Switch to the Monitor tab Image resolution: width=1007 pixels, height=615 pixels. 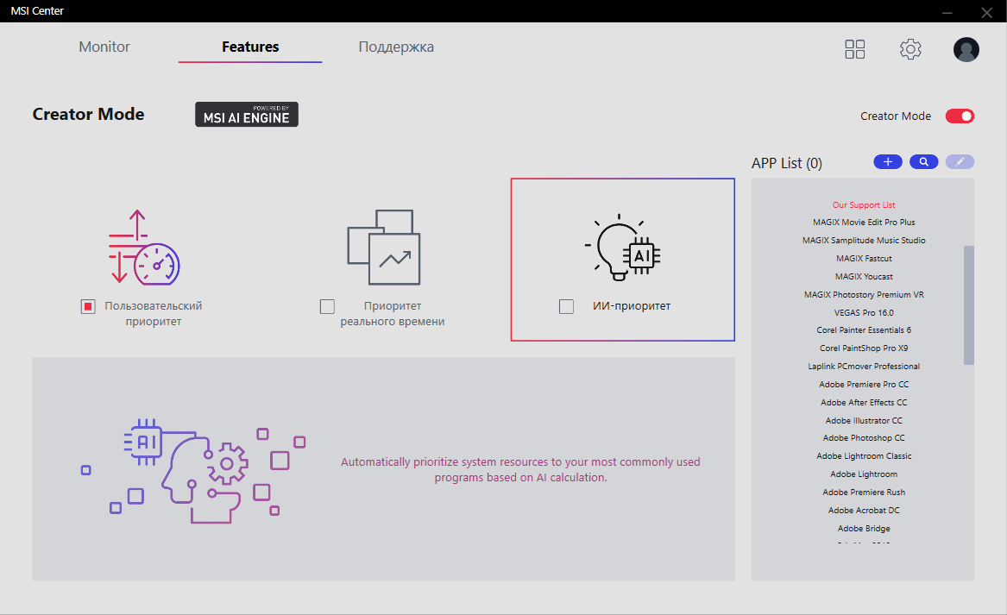point(104,47)
